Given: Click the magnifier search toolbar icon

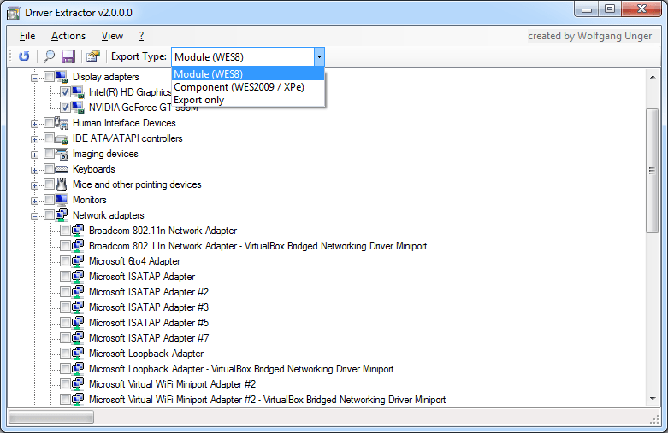Looking at the screenshot, I should click(50, 56).
